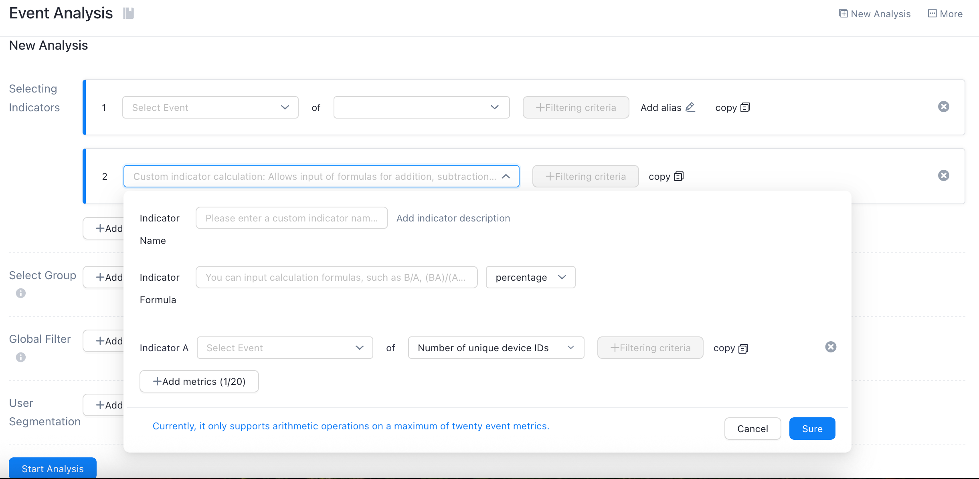
Task: Click the bookmark icon beside Event Analysis title
Action: click(x=128, y=13)
